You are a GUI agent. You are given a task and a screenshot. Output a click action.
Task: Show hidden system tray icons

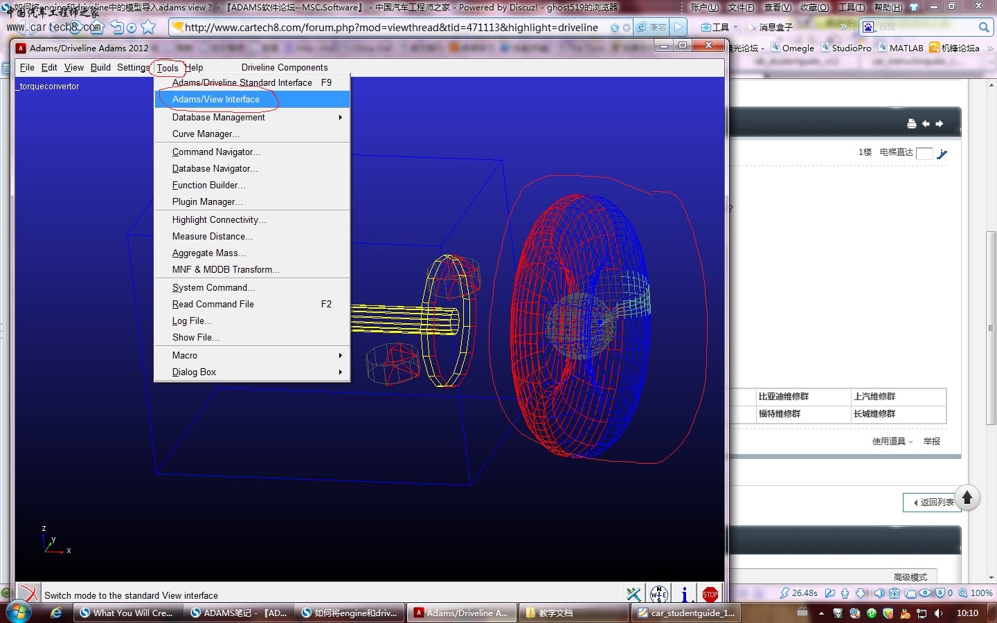(821, 613)
